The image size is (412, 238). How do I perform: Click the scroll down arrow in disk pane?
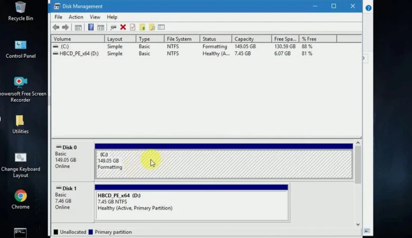point(358,224)
